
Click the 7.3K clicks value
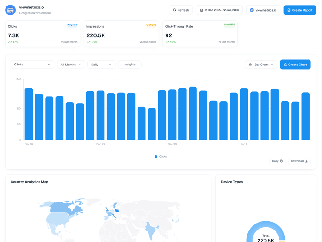(x=13, y=35)
